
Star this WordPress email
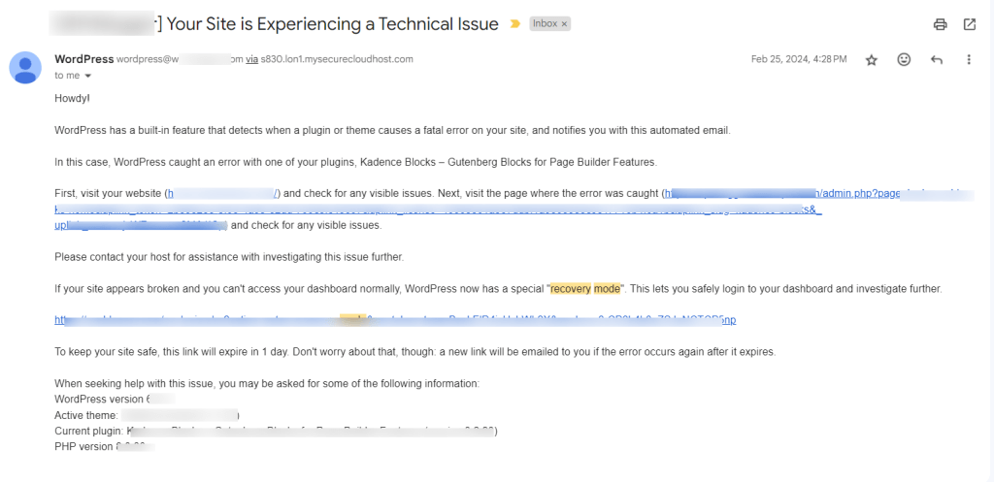coord(872,59)
